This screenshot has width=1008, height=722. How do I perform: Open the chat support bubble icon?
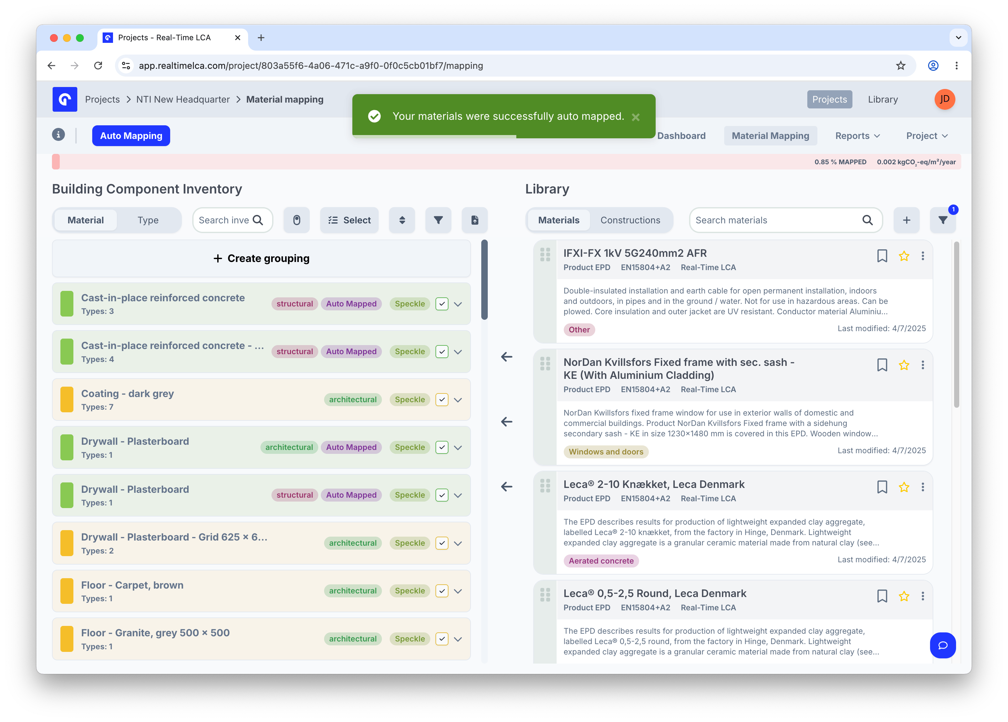tap(942, 645)
